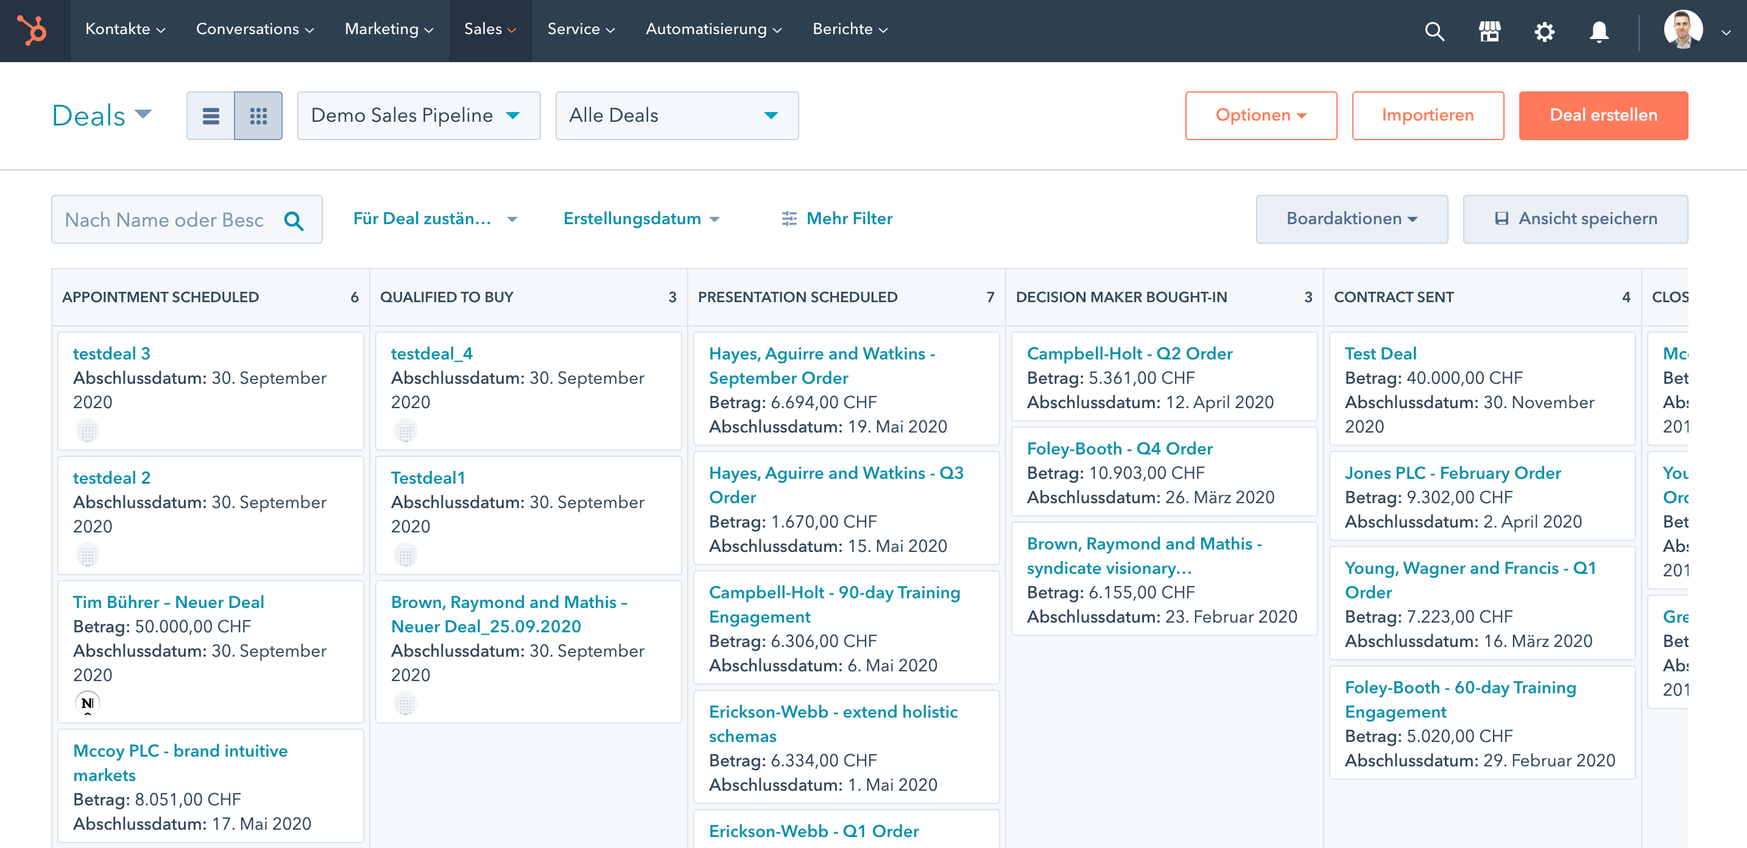
Task: Click the Decision Maker Bought-In column header
Action: click(x=1165, y=297)
